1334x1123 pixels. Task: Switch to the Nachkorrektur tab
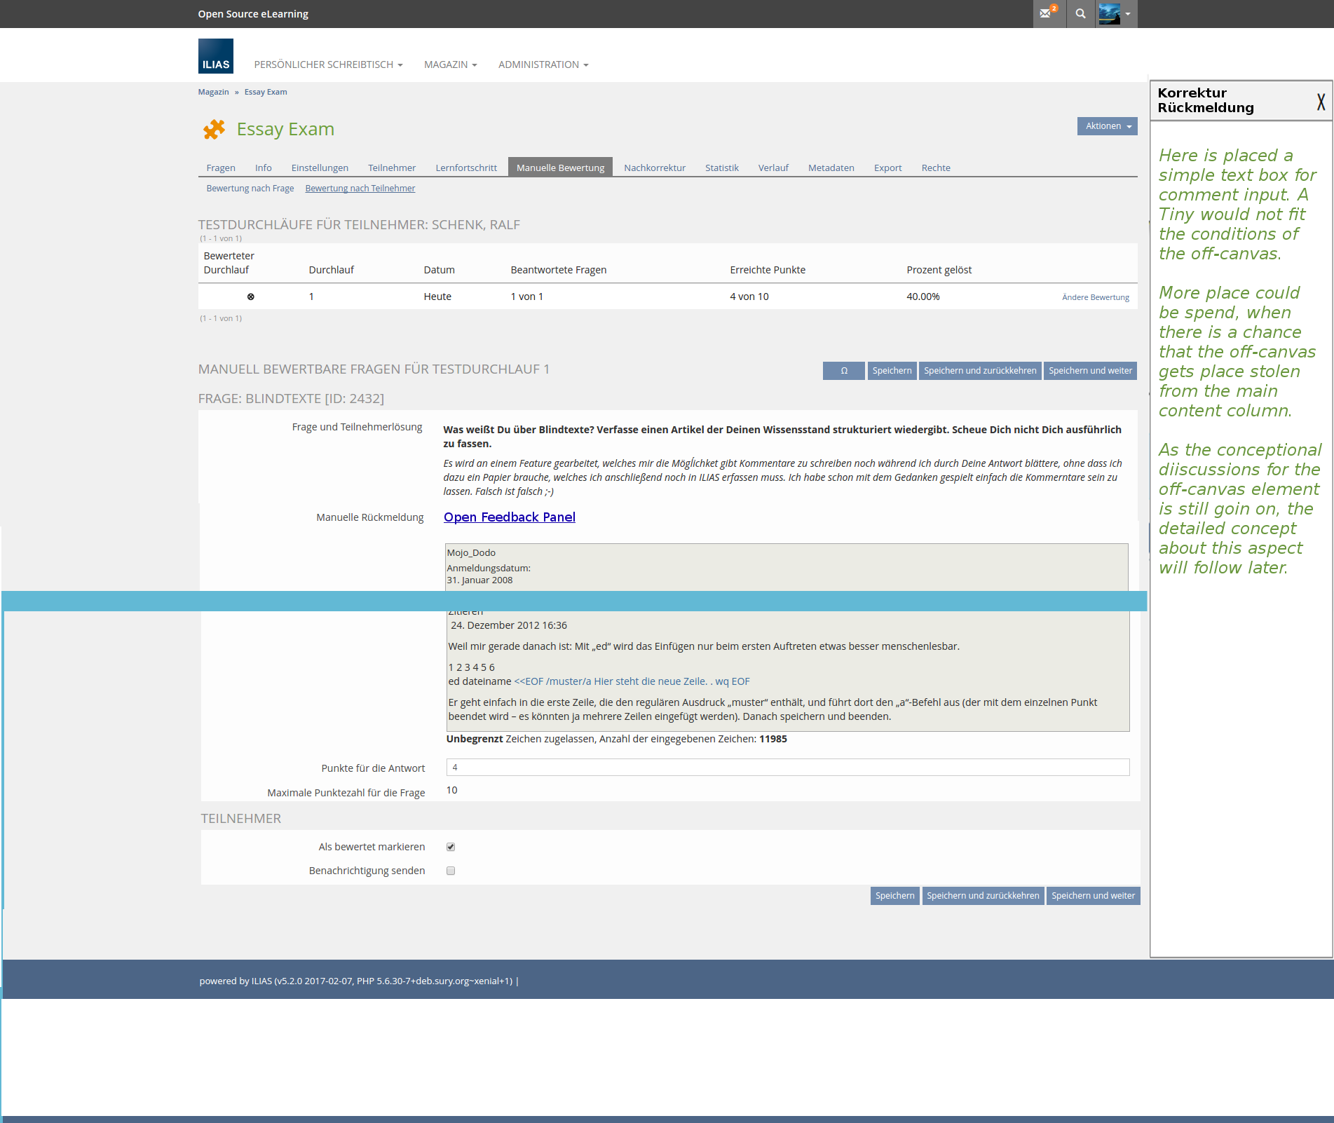654,168
